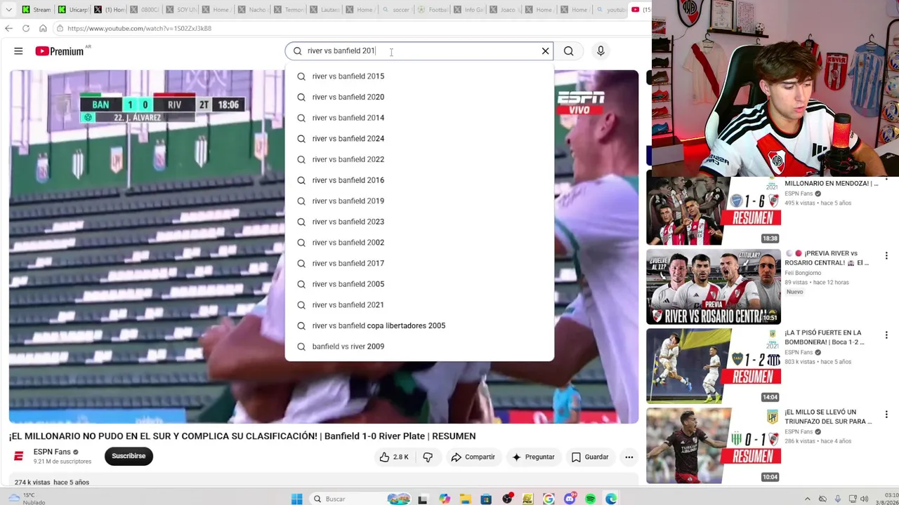Show hidden system tray icons chevron
899x505 pixels.
(x=807, y=499)
